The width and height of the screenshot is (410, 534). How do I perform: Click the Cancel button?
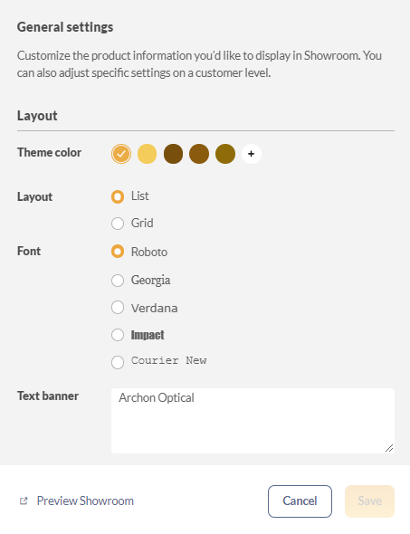click(x=300, y=501)
